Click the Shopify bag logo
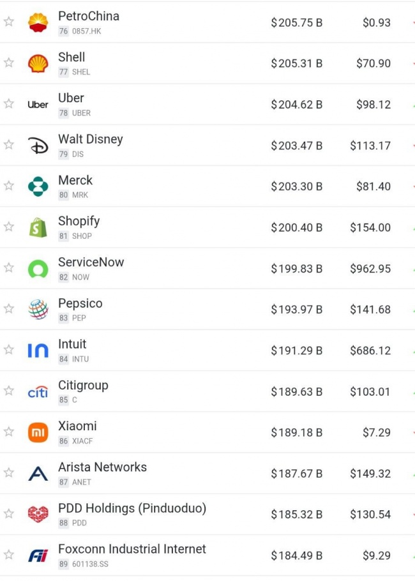 38,227
